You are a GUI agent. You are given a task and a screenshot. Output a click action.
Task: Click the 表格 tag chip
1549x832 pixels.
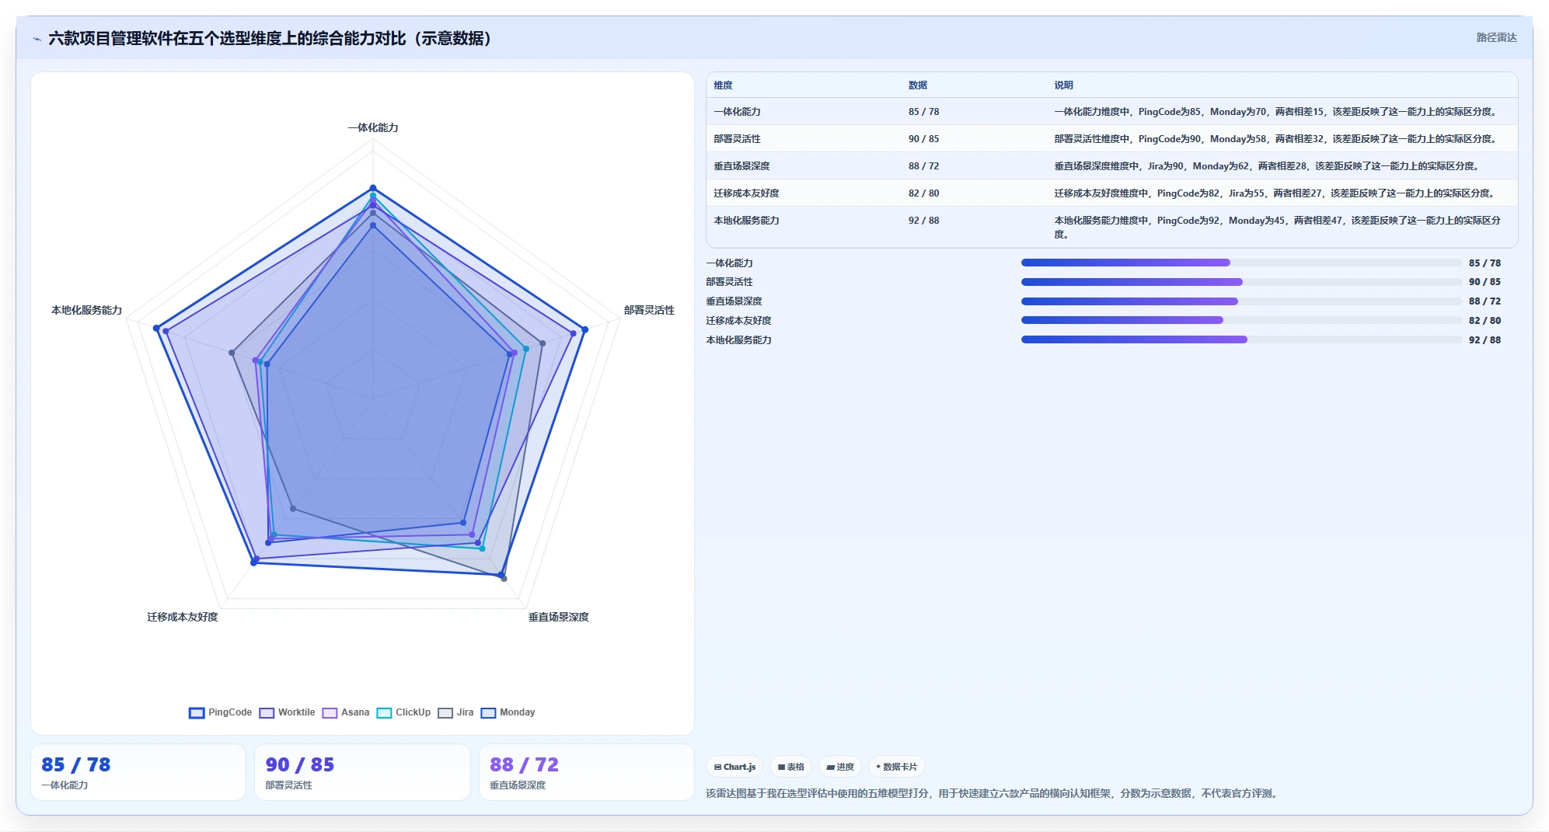pos(791,767)
